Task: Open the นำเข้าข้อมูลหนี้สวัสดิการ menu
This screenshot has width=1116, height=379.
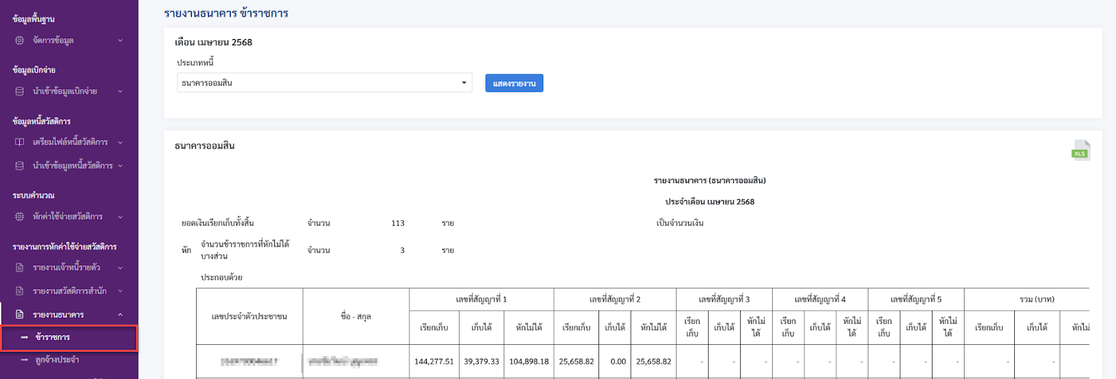Action: pyautogui.click(x=69, y=166)
